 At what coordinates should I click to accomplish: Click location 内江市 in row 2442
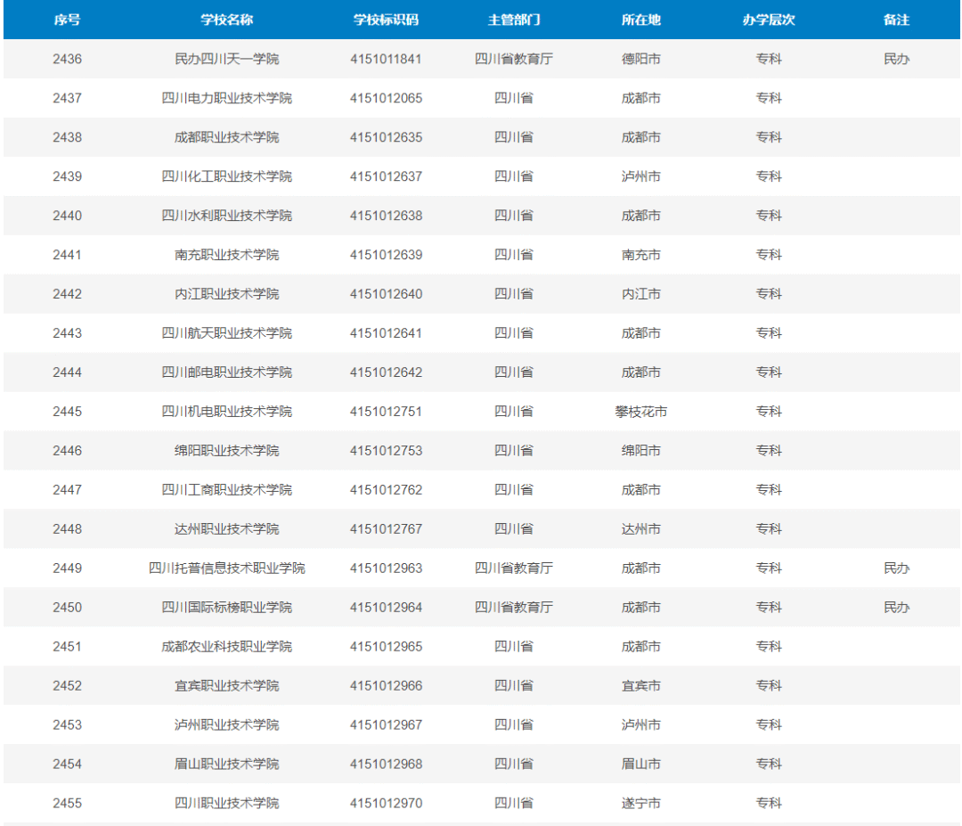641,294
